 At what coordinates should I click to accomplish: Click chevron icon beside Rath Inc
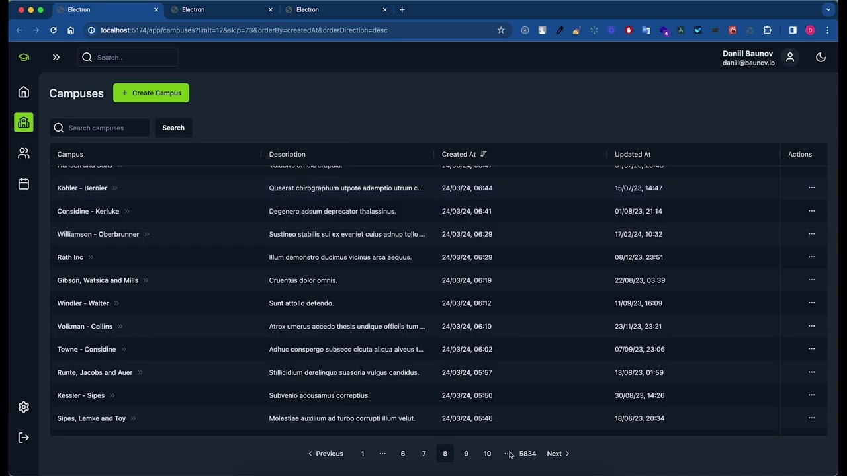click(x=91, y=257)
